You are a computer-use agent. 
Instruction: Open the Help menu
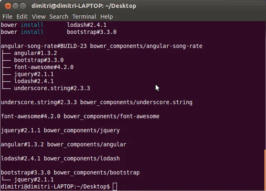click(x=107, y=17)
